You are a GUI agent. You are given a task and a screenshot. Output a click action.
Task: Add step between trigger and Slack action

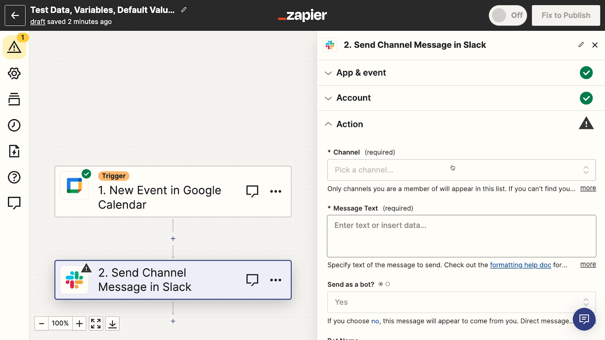click(x=173, y=239)
